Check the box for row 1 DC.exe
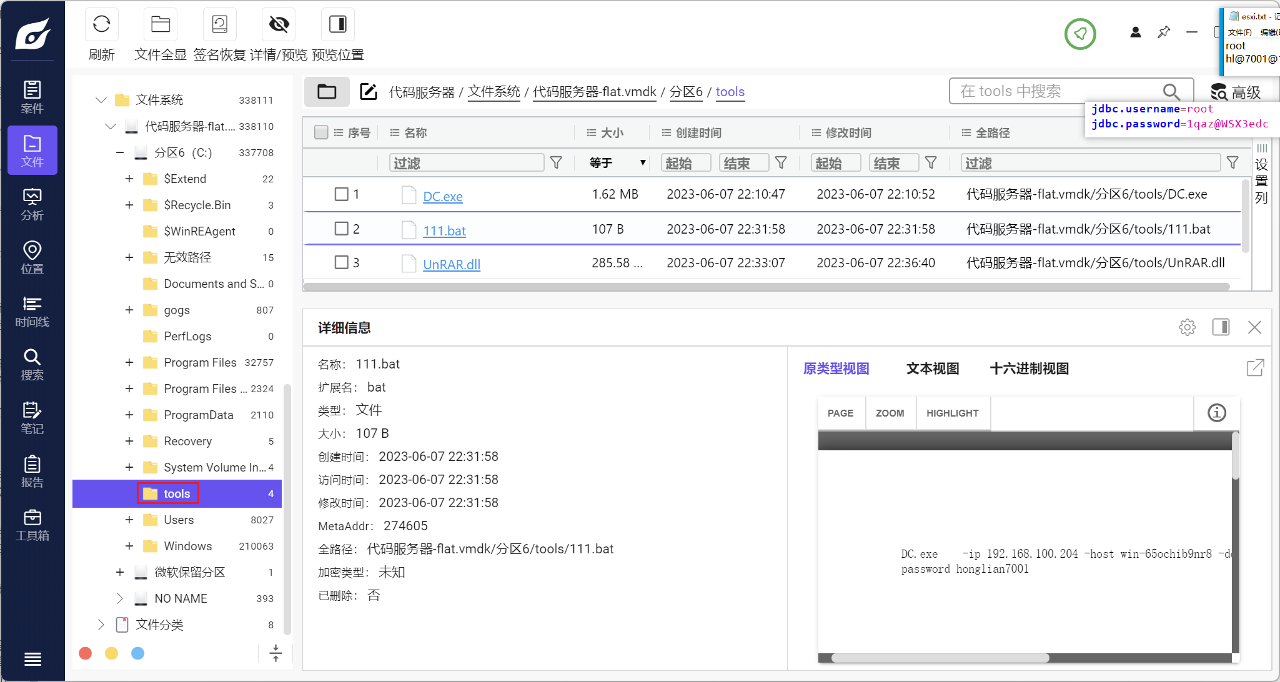Viewport: 1280px width, 682px height. click(x=341, y=194)
